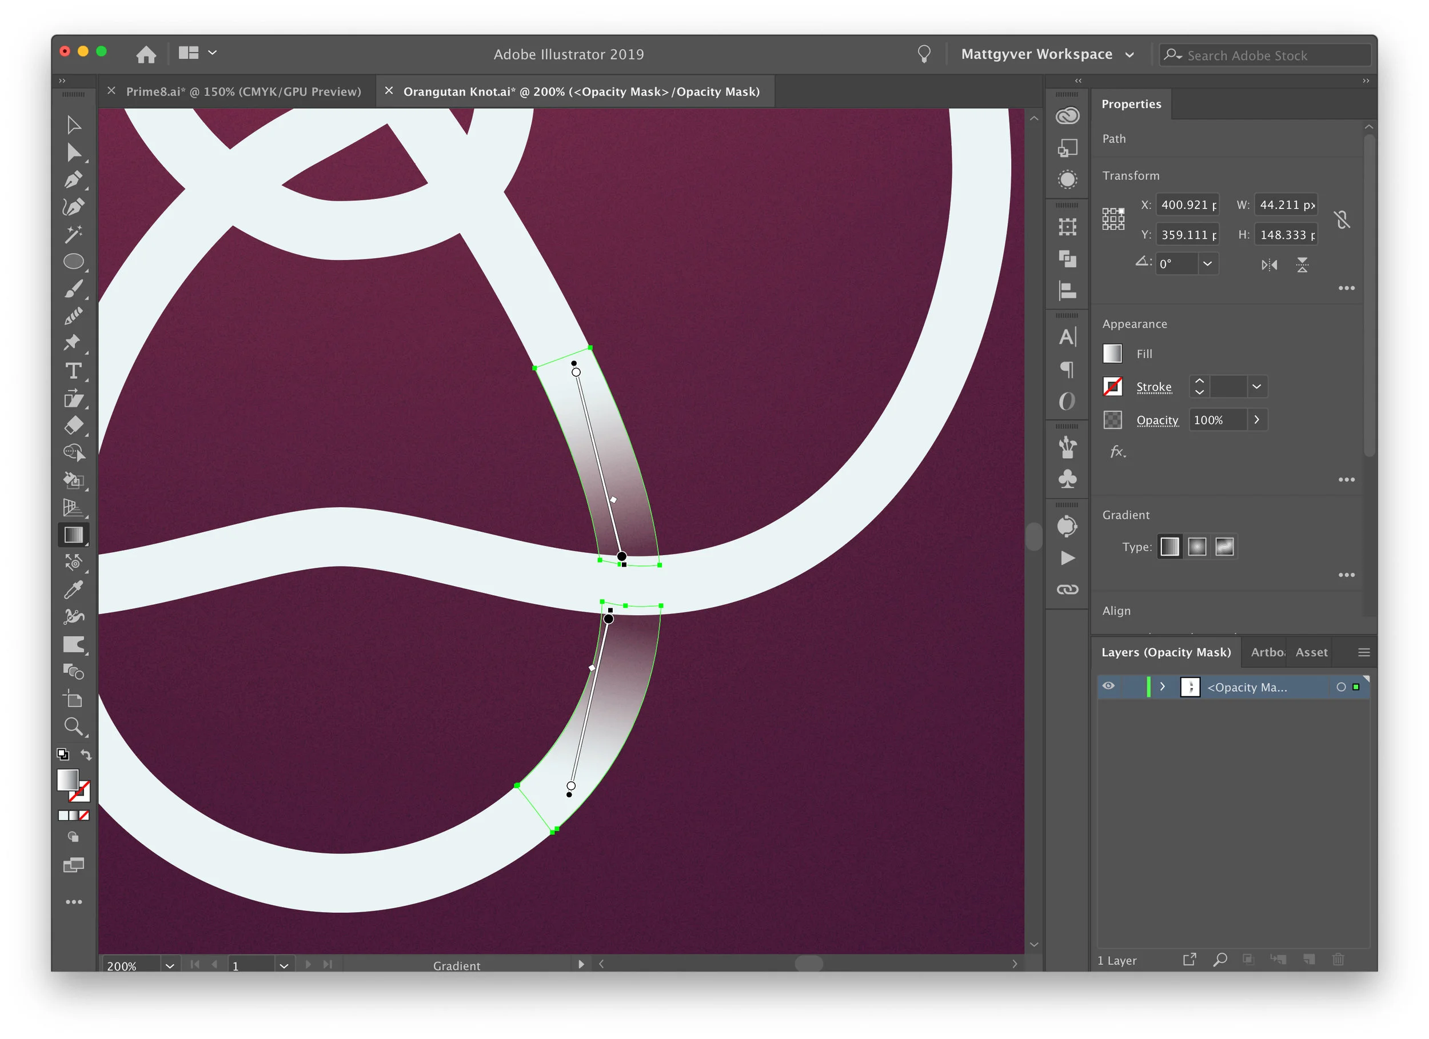This screenshot has height=1039, width=1429.
Task: Select the Eyedropper tool
Action: pos(73,589)
